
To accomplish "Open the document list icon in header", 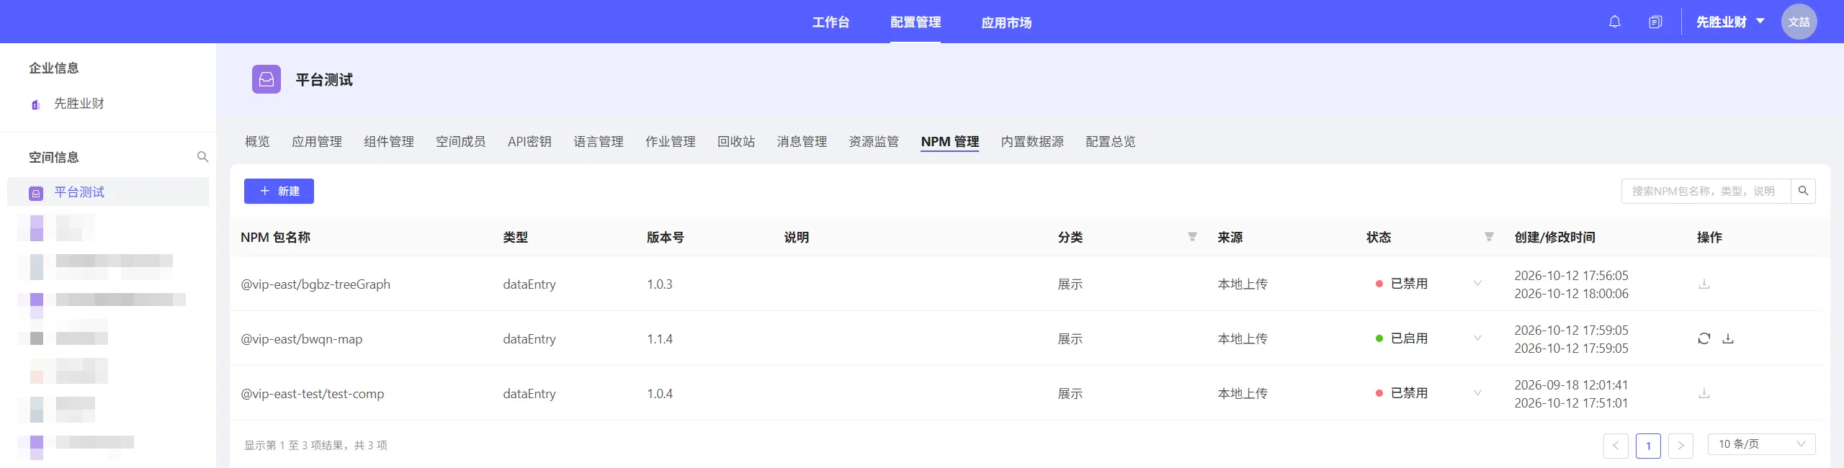I will (1655, 22).
